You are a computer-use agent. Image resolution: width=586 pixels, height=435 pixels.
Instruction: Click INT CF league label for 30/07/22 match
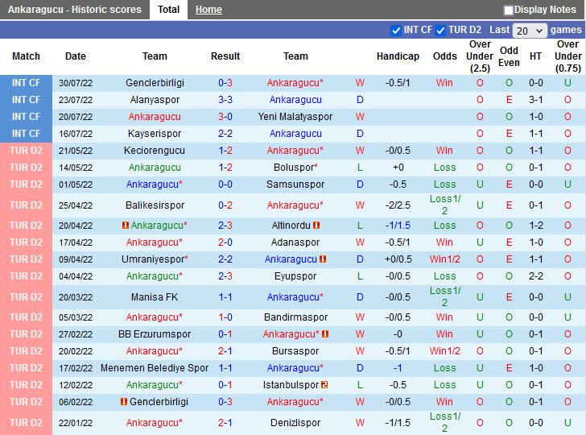coord(26,83)
